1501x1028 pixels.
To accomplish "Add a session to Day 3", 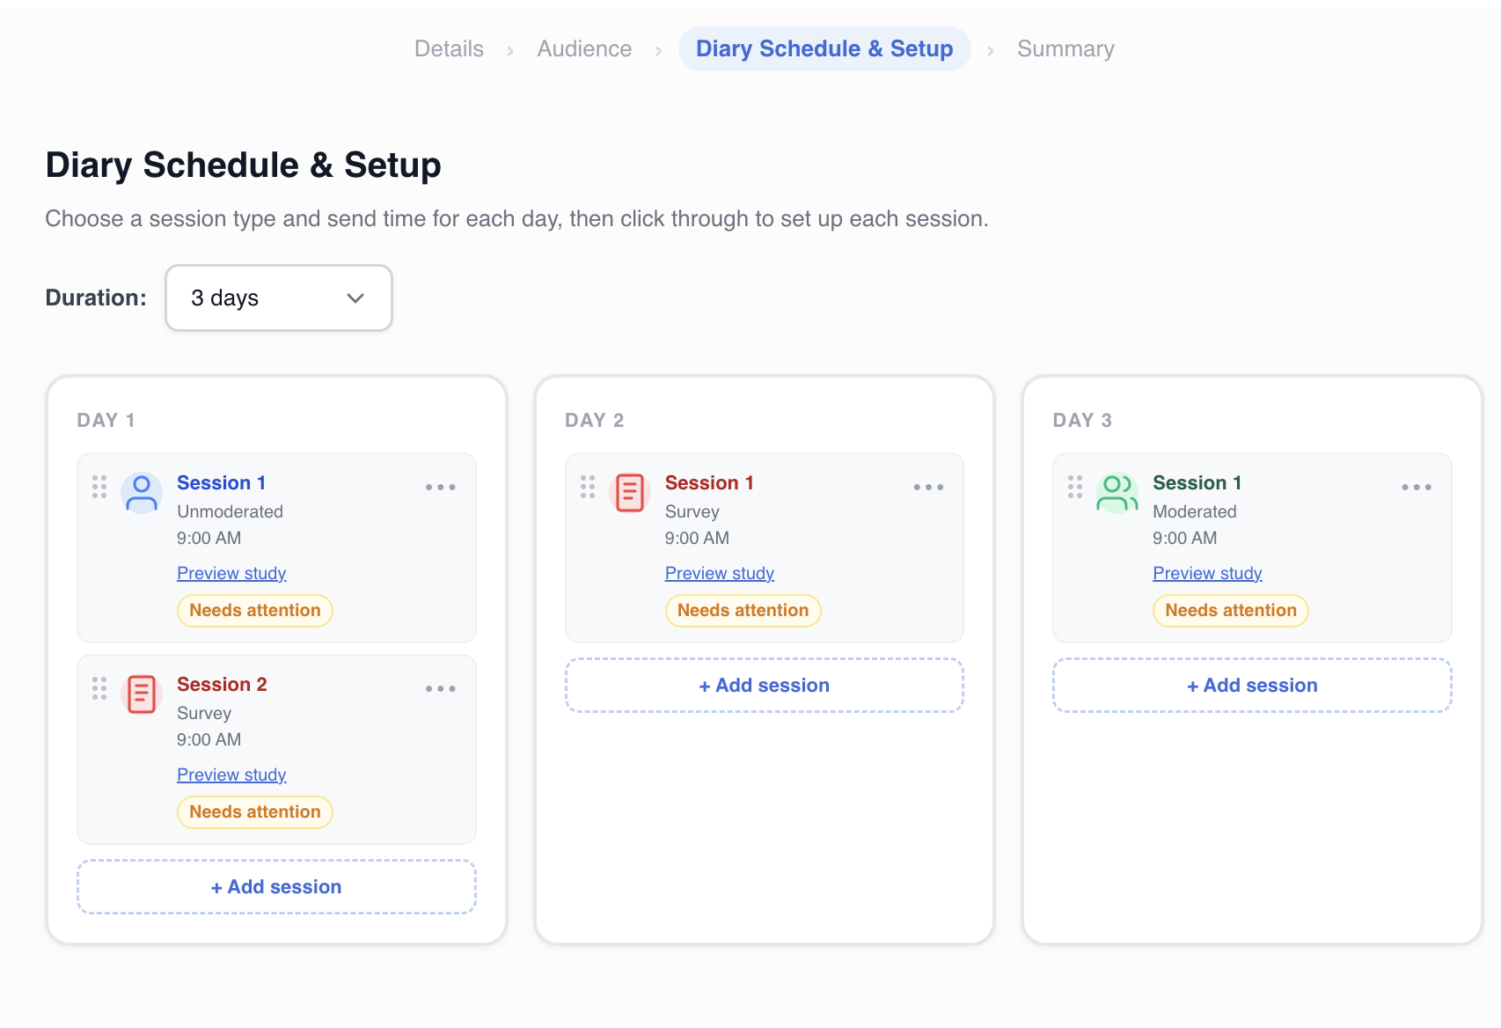I will coord(1251,686).
